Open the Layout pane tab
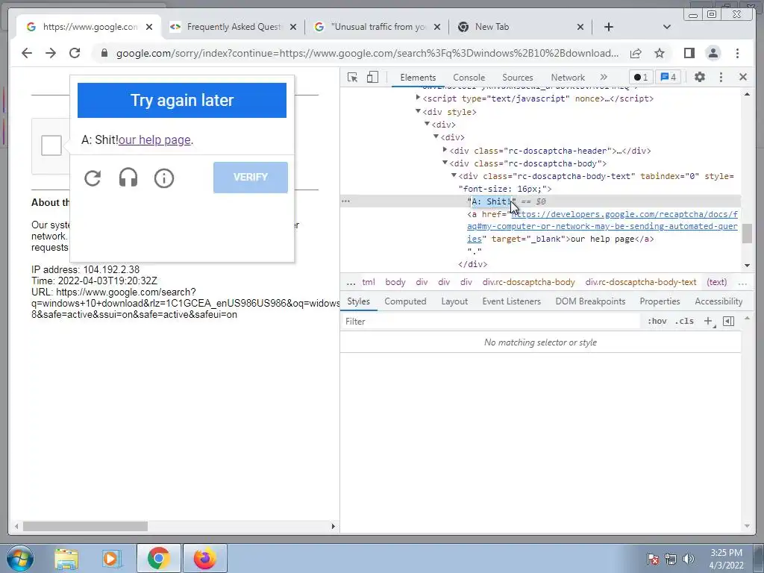 (x=454, y=301)
